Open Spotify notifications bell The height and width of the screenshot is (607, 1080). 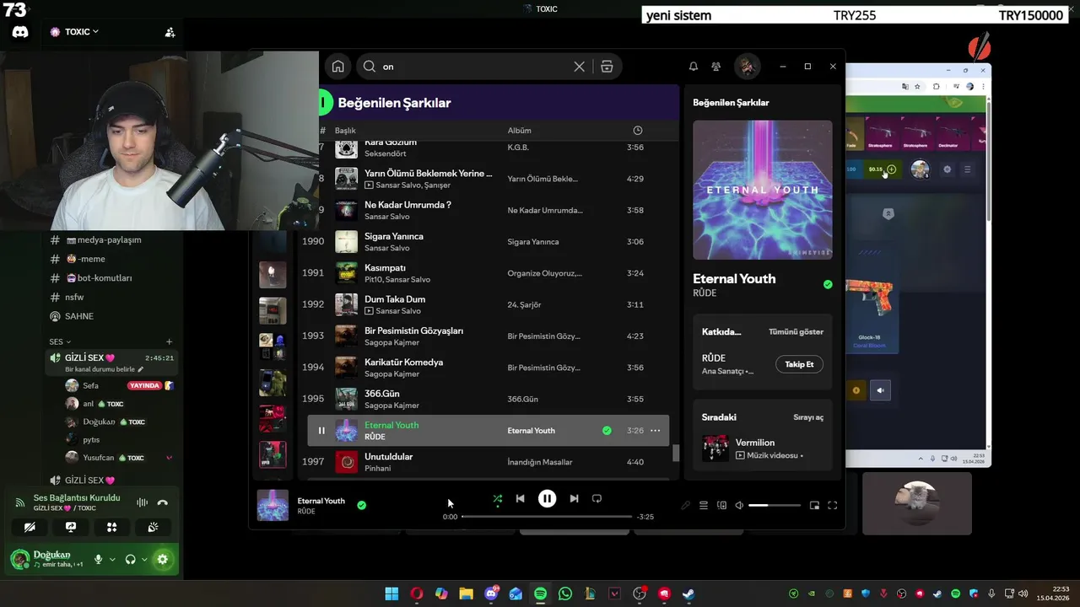pos(694,67)
